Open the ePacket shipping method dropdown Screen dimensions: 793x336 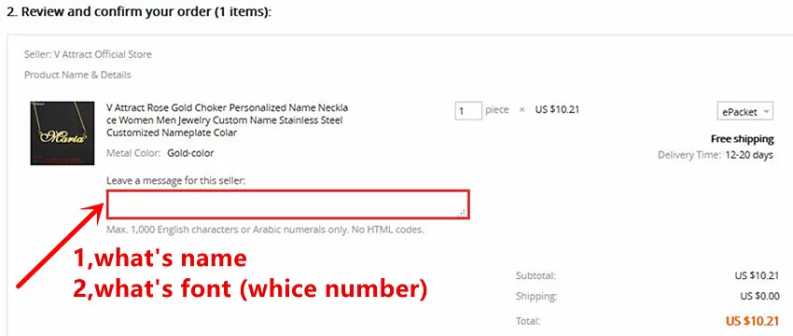coord(745,112)
